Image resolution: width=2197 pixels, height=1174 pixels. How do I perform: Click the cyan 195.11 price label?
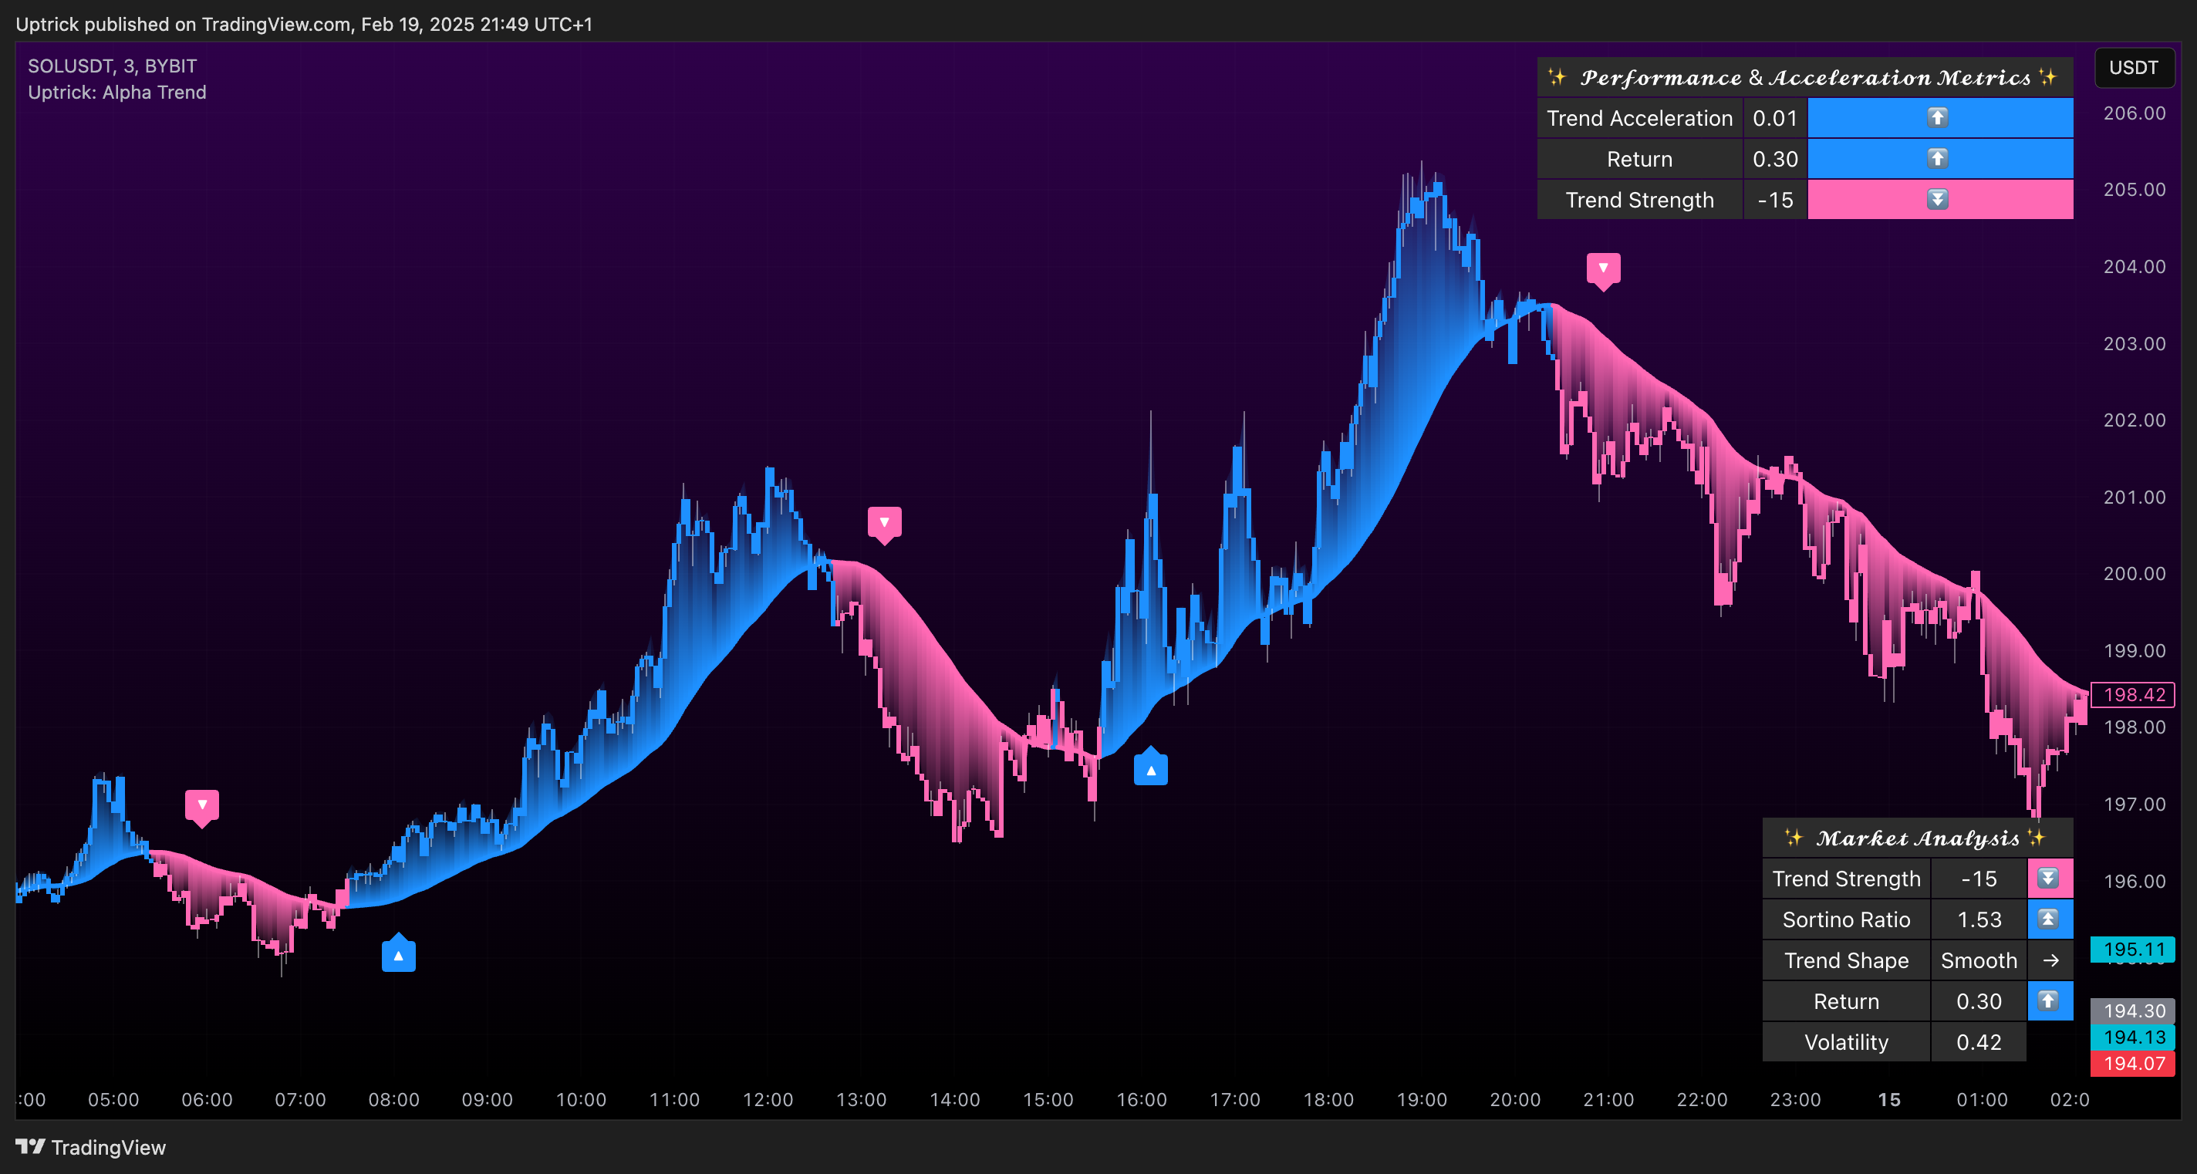(x=2133, y=949)
